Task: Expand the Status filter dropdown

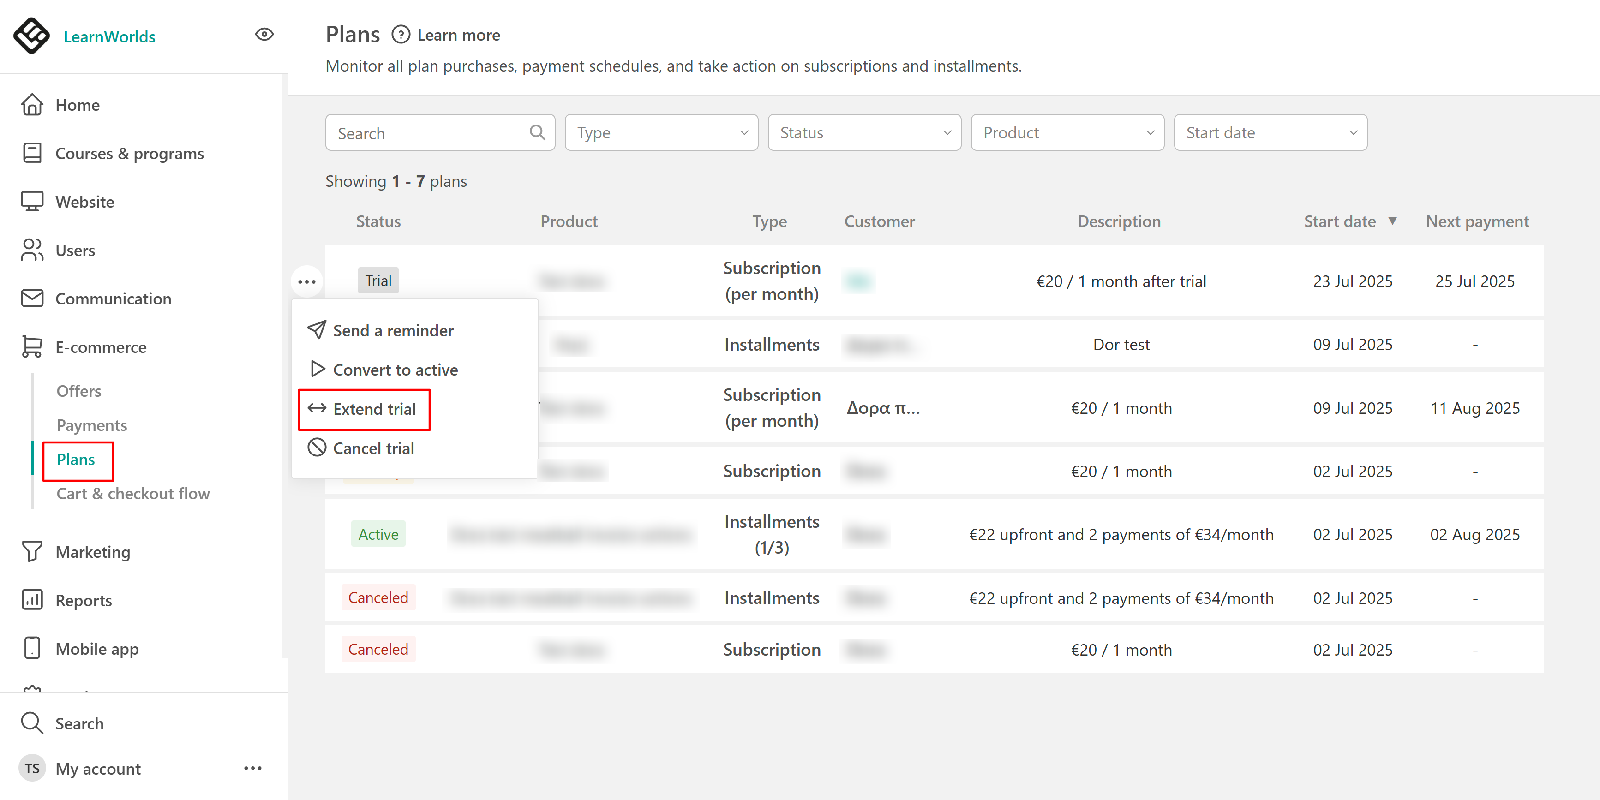Action: click(864, 132)
